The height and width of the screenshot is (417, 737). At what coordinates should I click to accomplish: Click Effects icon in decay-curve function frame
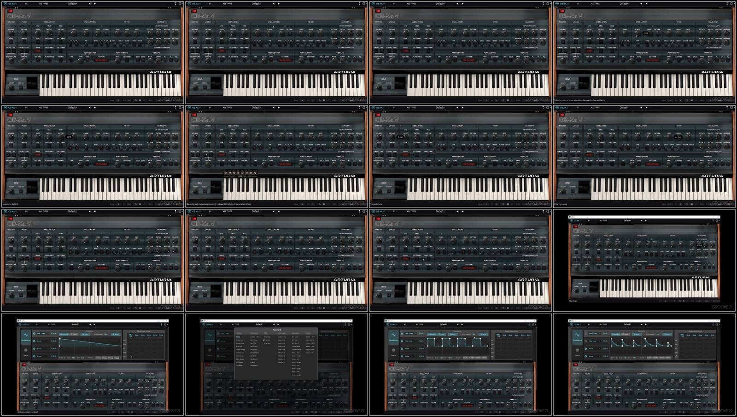pyautogui.click(x=578, y=352)
